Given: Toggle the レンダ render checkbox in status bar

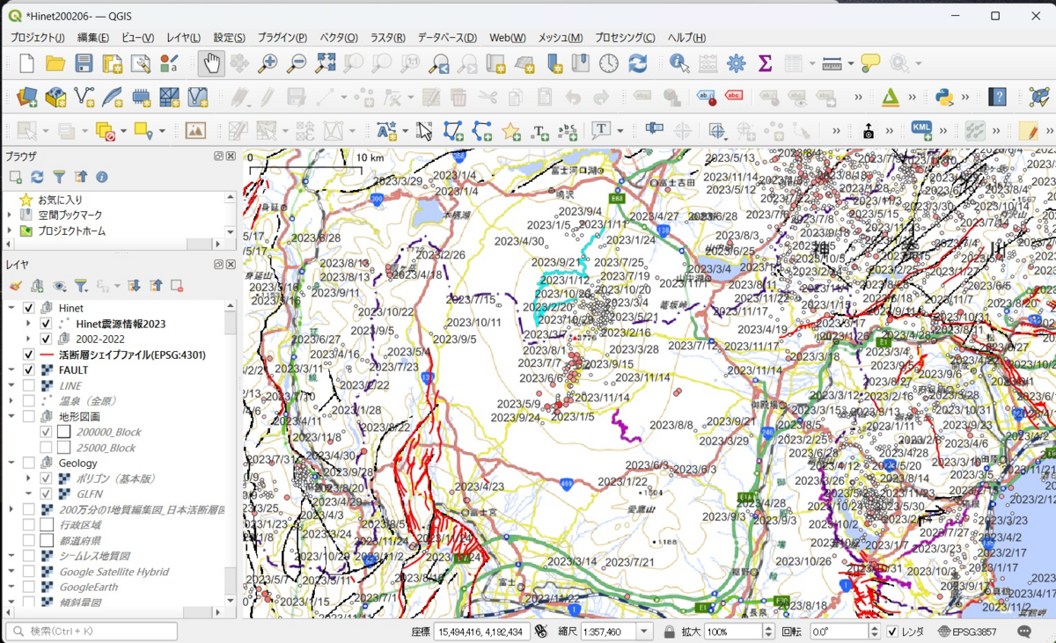Looking at the screenshot, I should (x=892, y=632).
